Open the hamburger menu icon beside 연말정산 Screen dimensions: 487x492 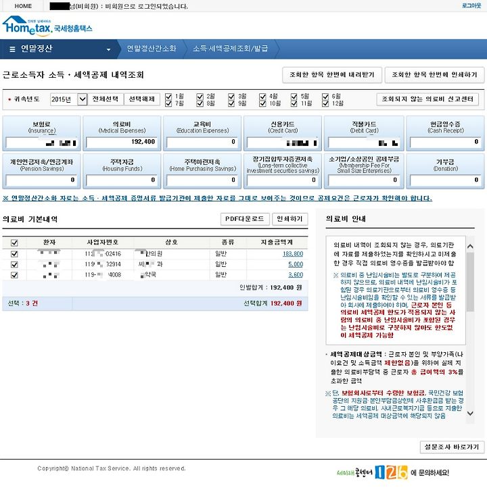tap(12, 49)
